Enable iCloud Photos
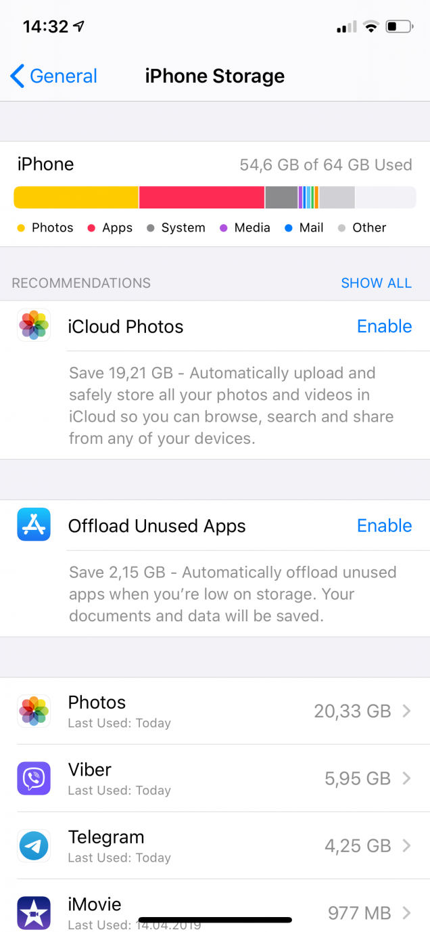Viewport: 430px width, 932px height. [384, 326]
